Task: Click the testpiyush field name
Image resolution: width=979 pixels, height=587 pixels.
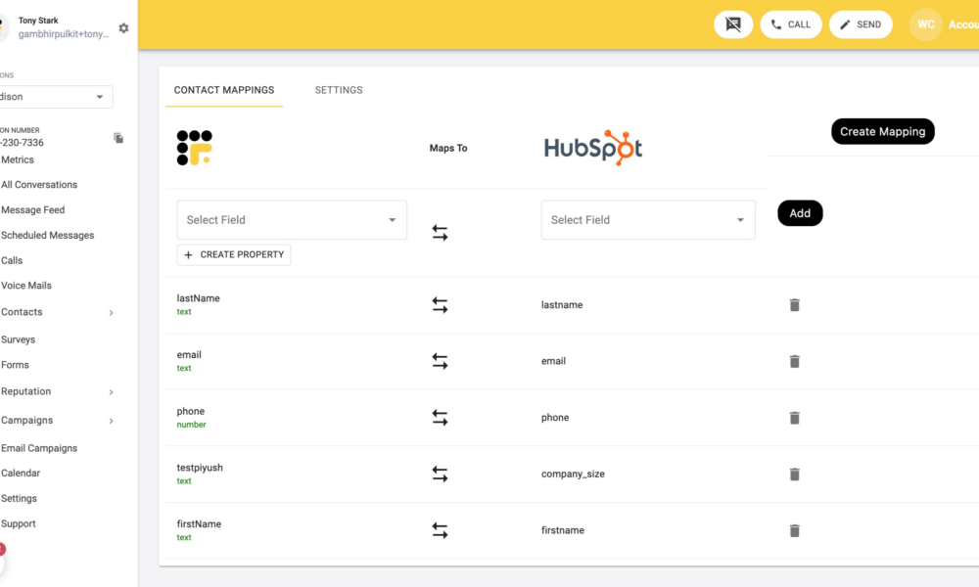Action: point(199,468)
